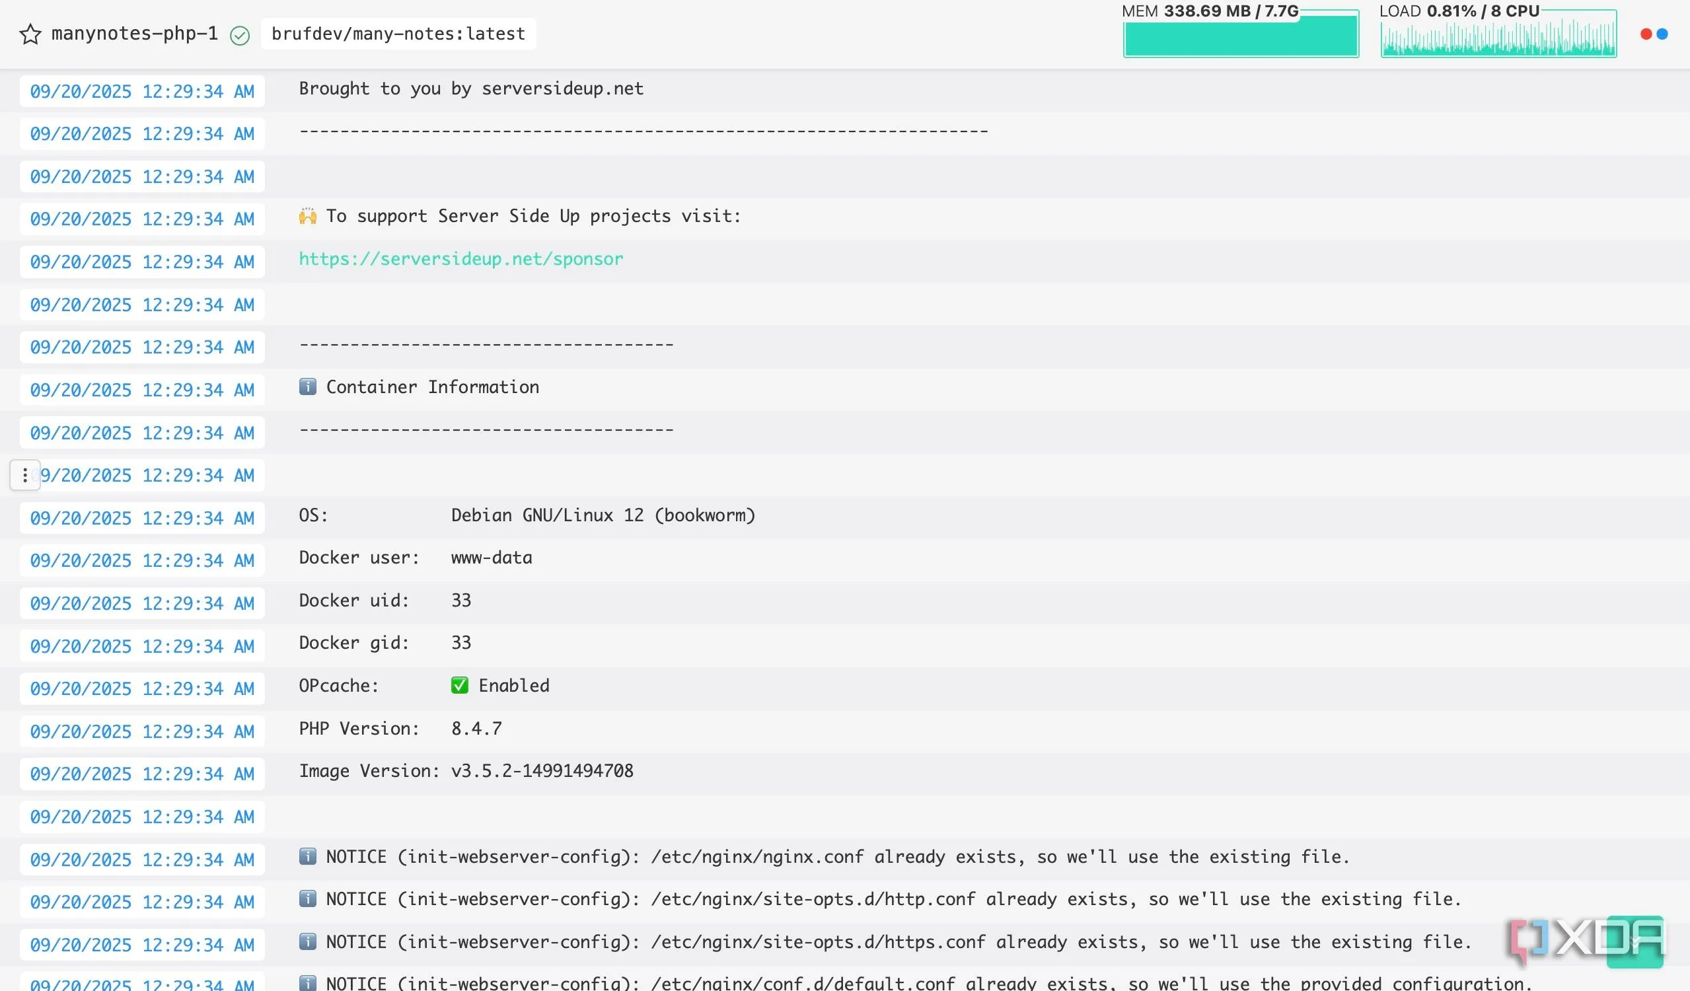This screenshot has height=991, width=1690.
Task: Click the brufdev/many-notes:latest image tag
Action: pyautogui.click(x=398, y=34)
